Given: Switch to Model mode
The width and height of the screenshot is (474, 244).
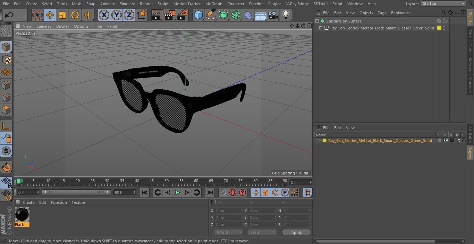Looking at the screenshot, I should (6, 47).
